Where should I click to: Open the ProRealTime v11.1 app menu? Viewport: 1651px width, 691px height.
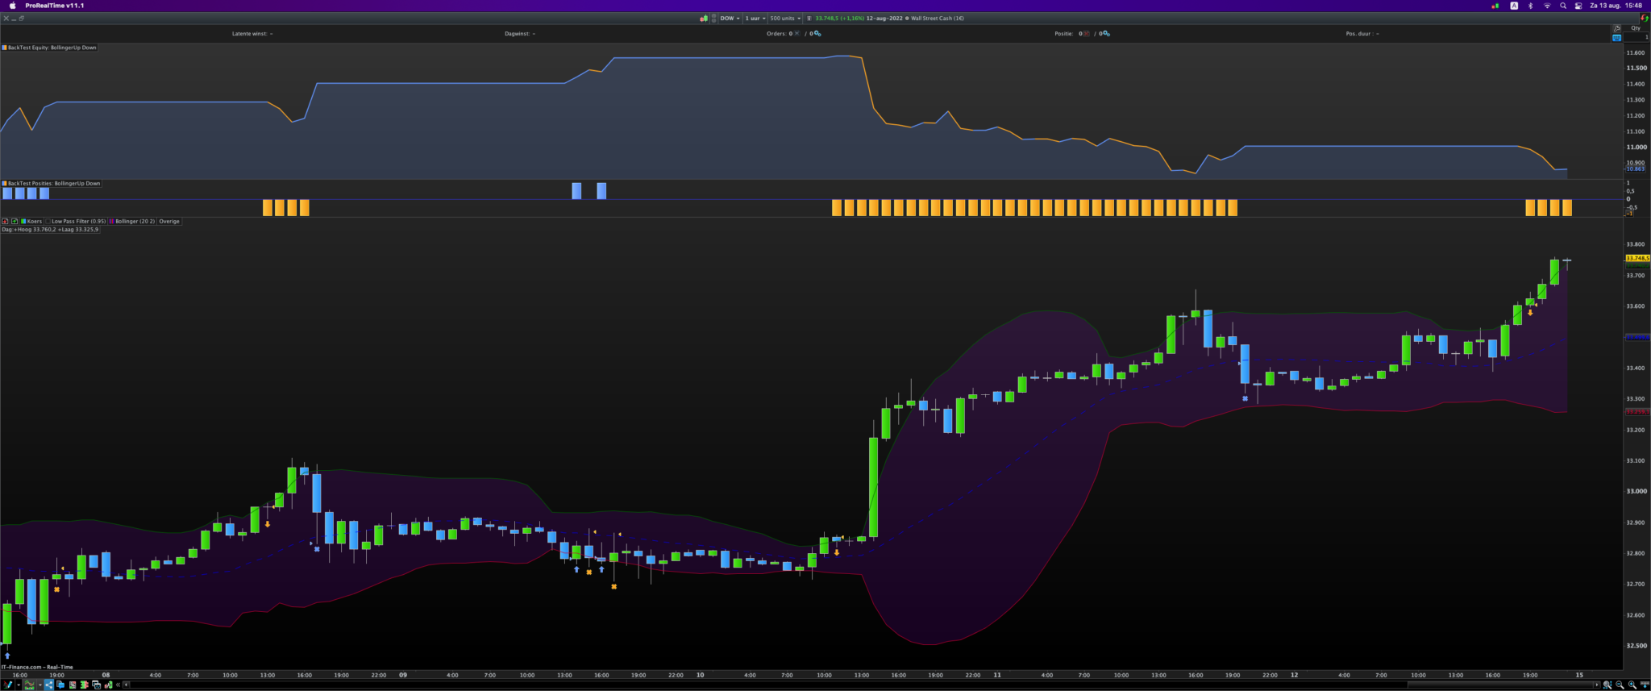coord(55,6)
